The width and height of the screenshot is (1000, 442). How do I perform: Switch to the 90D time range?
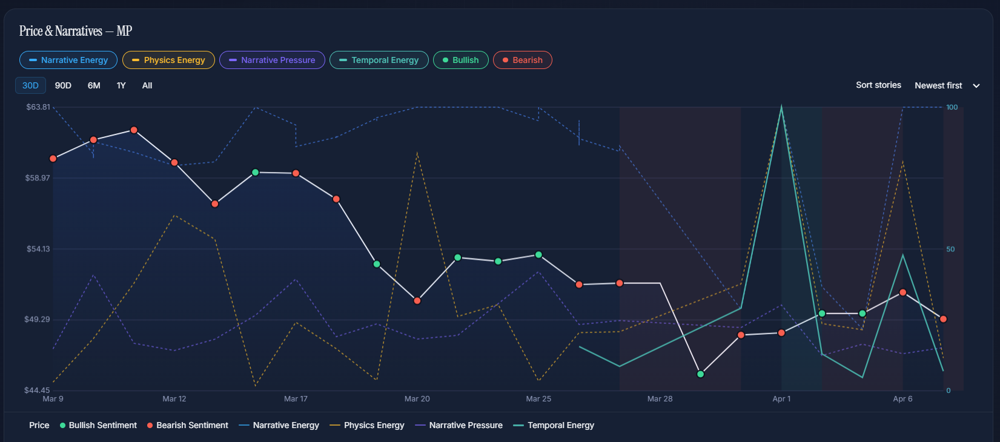click(x=63, y=85)
